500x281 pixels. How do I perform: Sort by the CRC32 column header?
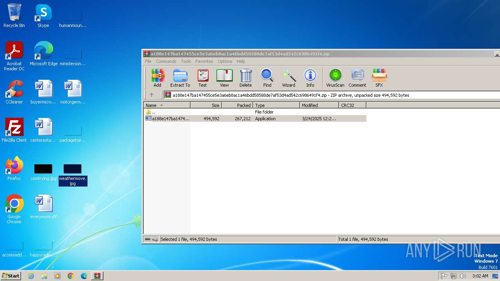(x=353, y=105)
